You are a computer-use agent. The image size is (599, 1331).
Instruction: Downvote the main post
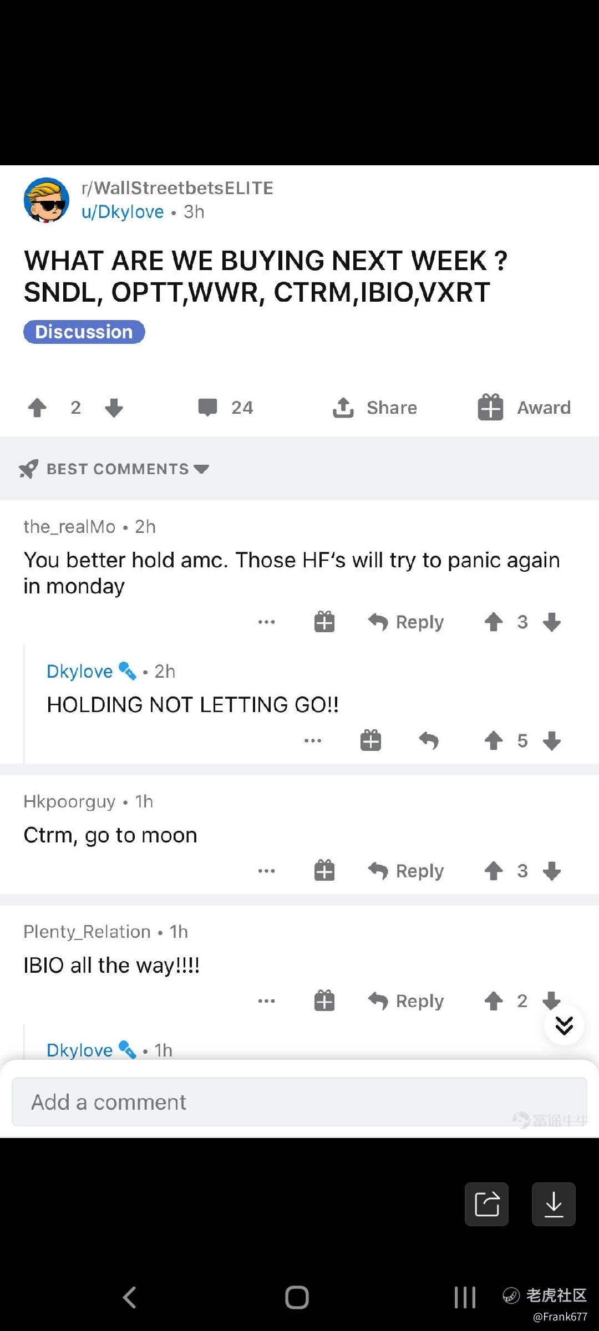114,408
